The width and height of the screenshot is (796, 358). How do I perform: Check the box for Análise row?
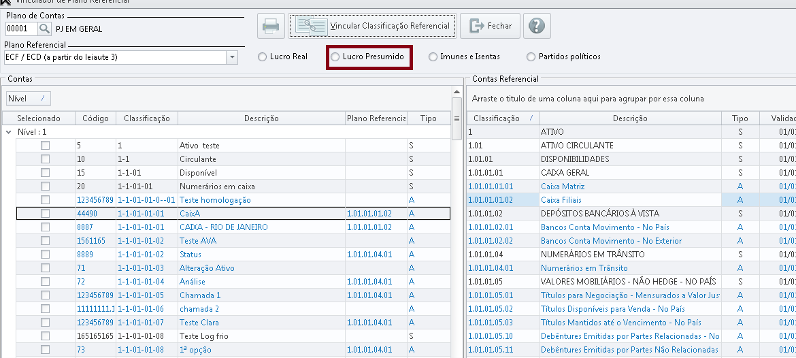tap(45, 282)
